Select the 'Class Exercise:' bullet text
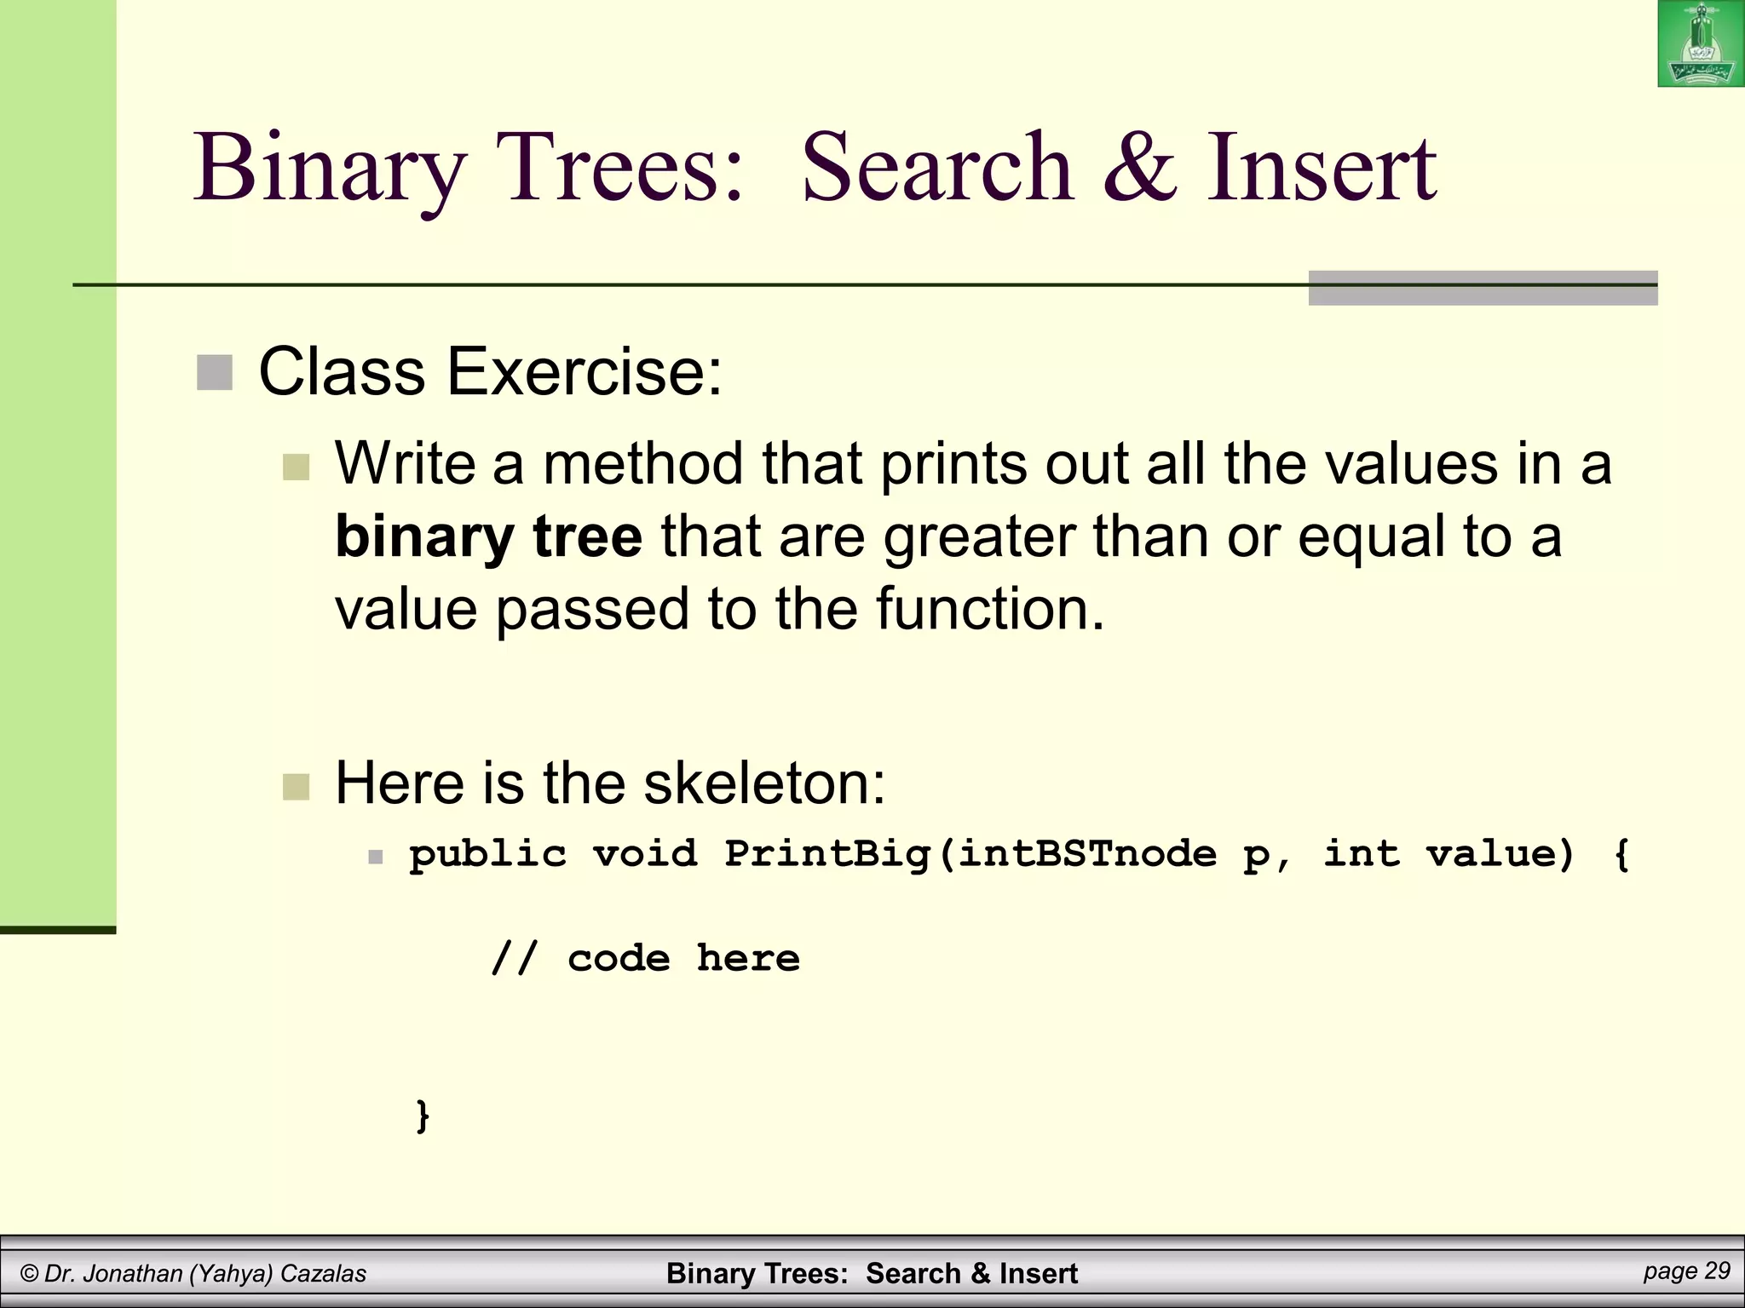This screenshot has width=1745, height=1308. pyautogui.click(x=490, y=371)
